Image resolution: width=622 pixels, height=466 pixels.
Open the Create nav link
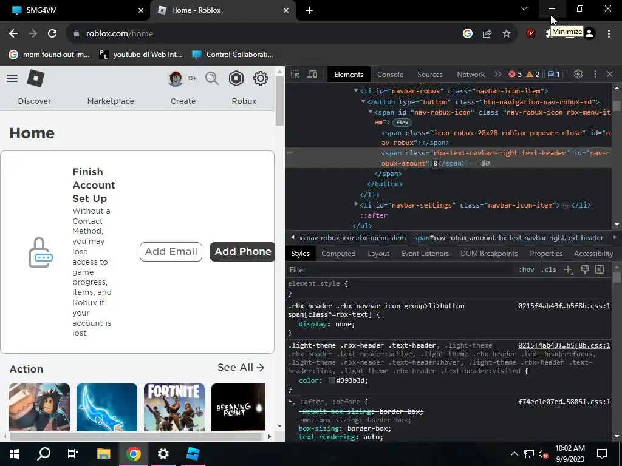pyautogui.click(x=183, y=101)
